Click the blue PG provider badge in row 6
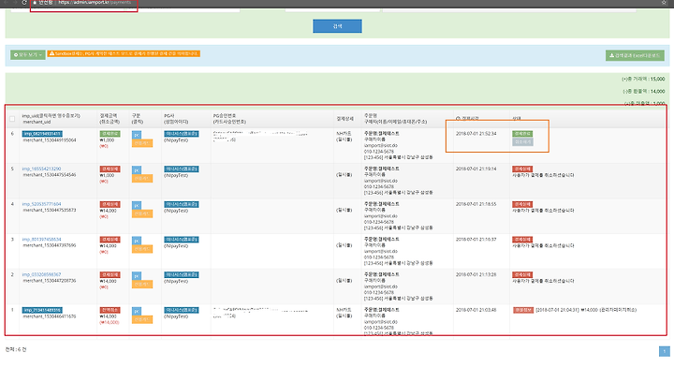Screen dimensions: 674x367 click(181, 134)
